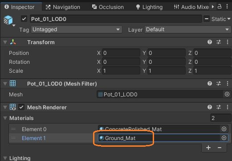The image size is (232, 161).
Task: Toggle the Pot_01_LOD0 active checkbox
Action: pyautogui.click(x=24, y=19)
